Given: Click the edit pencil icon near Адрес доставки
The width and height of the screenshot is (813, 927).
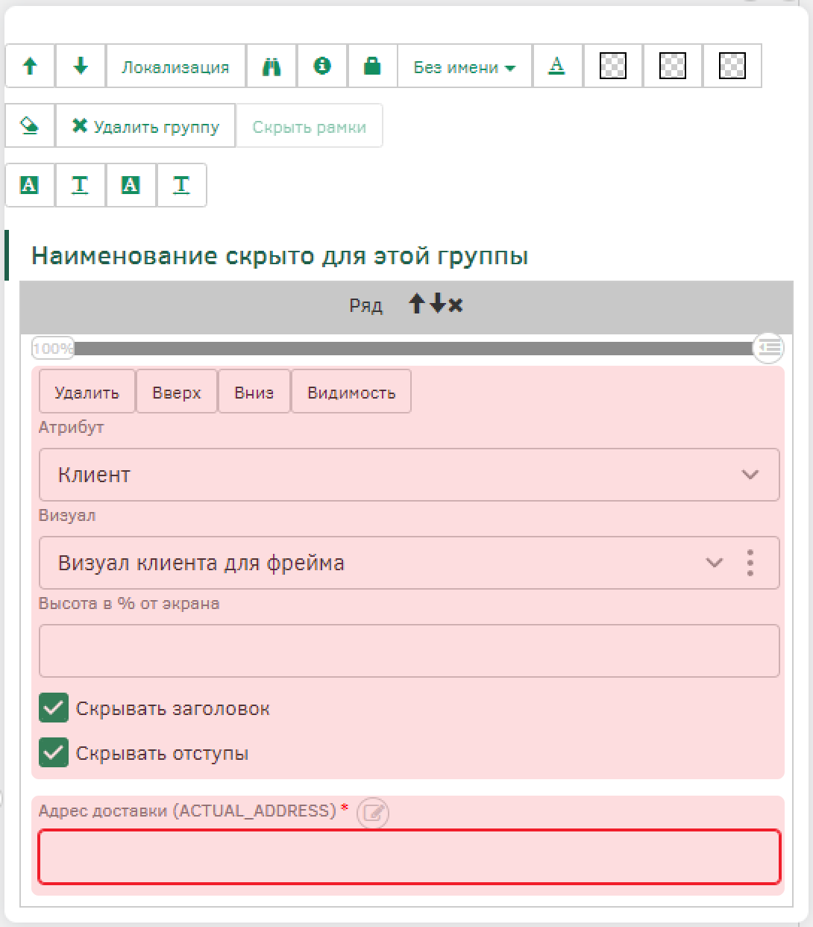Looking at the screenshot, I should pos(373,813).
